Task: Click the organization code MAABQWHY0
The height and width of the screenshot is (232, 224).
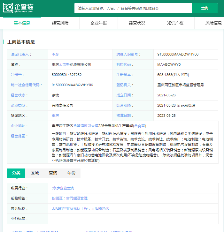Action: pos(169,65)
